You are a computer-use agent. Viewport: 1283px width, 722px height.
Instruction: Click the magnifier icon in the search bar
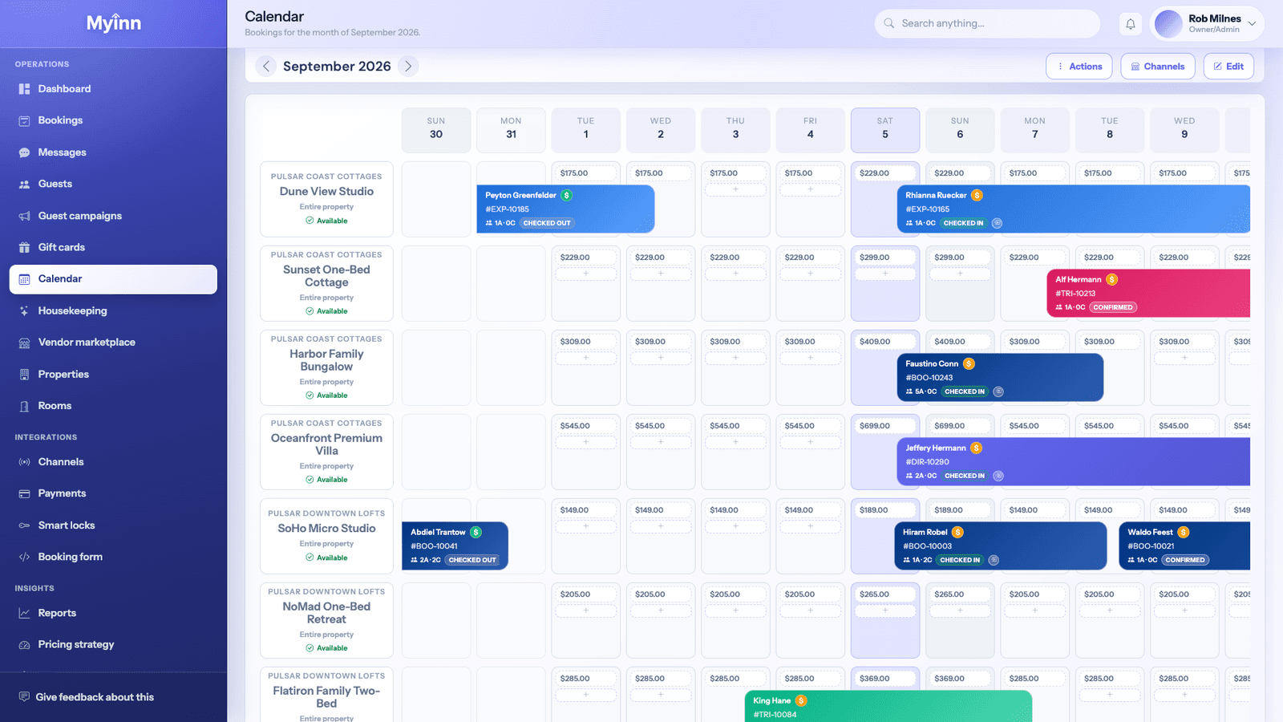pyautogui.click(x=889, y=24)
